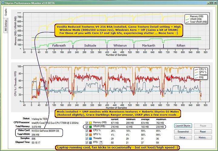218x151 pixels.
Task: Click the disabled Pause button
Action: 203,126
